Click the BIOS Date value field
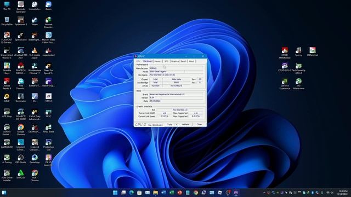This screenshot has width=351, height=197. 176,101
